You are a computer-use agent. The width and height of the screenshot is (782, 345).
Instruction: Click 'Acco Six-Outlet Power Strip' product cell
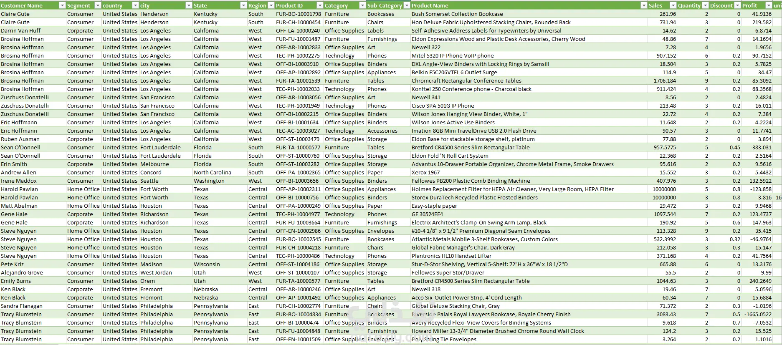(x=529, y=297)
